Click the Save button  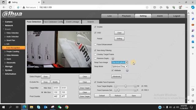[x=134, y=96]
